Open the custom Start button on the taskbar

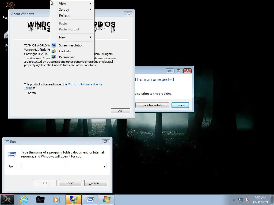(7, 200)
